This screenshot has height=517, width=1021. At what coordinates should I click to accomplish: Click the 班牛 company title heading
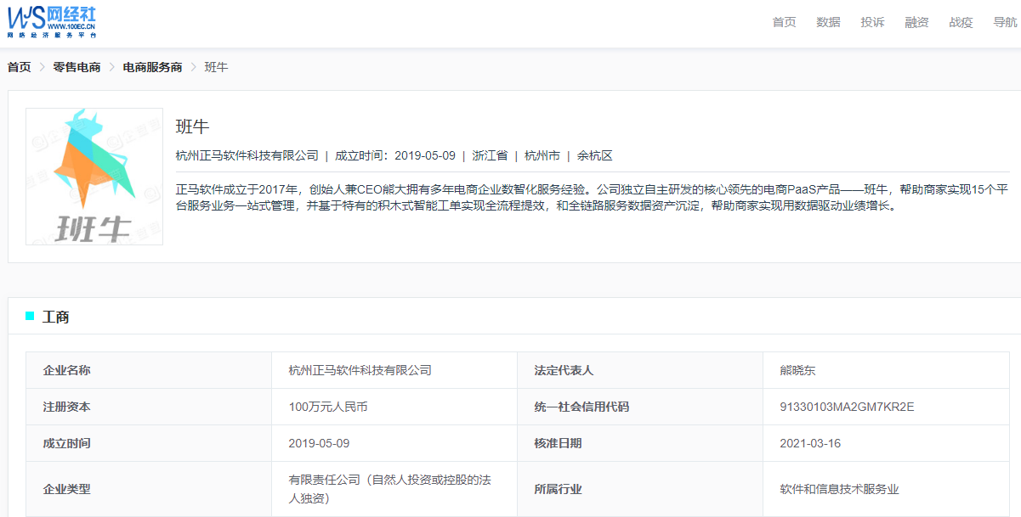[192, 126]
